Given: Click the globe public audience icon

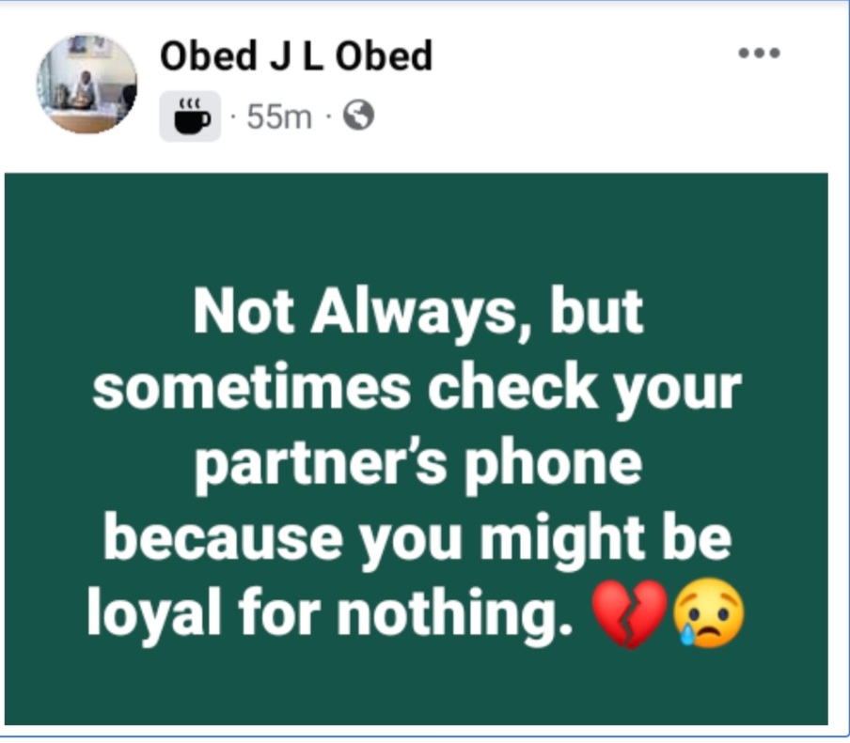Looking at the screenshot, I should 358,116.
